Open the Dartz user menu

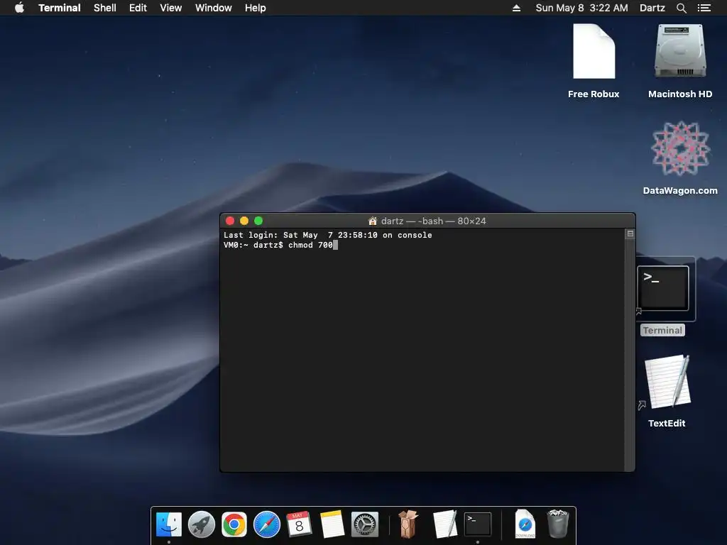pyautogui.click(x=652, y=8)
